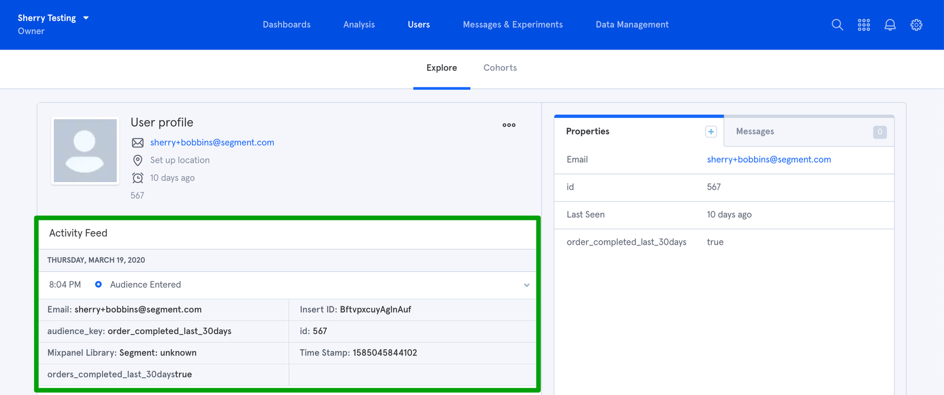The image size is (944, 395).
Task: Click the envelope icon in user profile
Action: (x=137, y=143)
